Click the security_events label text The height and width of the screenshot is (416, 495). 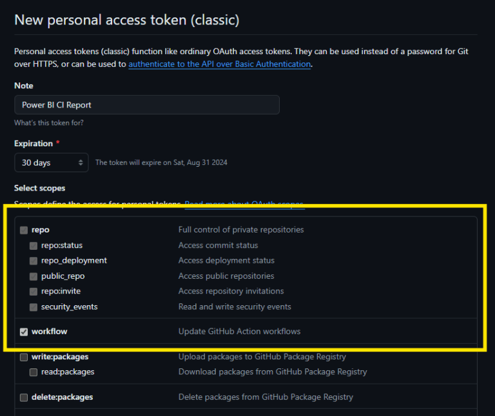pos(69,307)
